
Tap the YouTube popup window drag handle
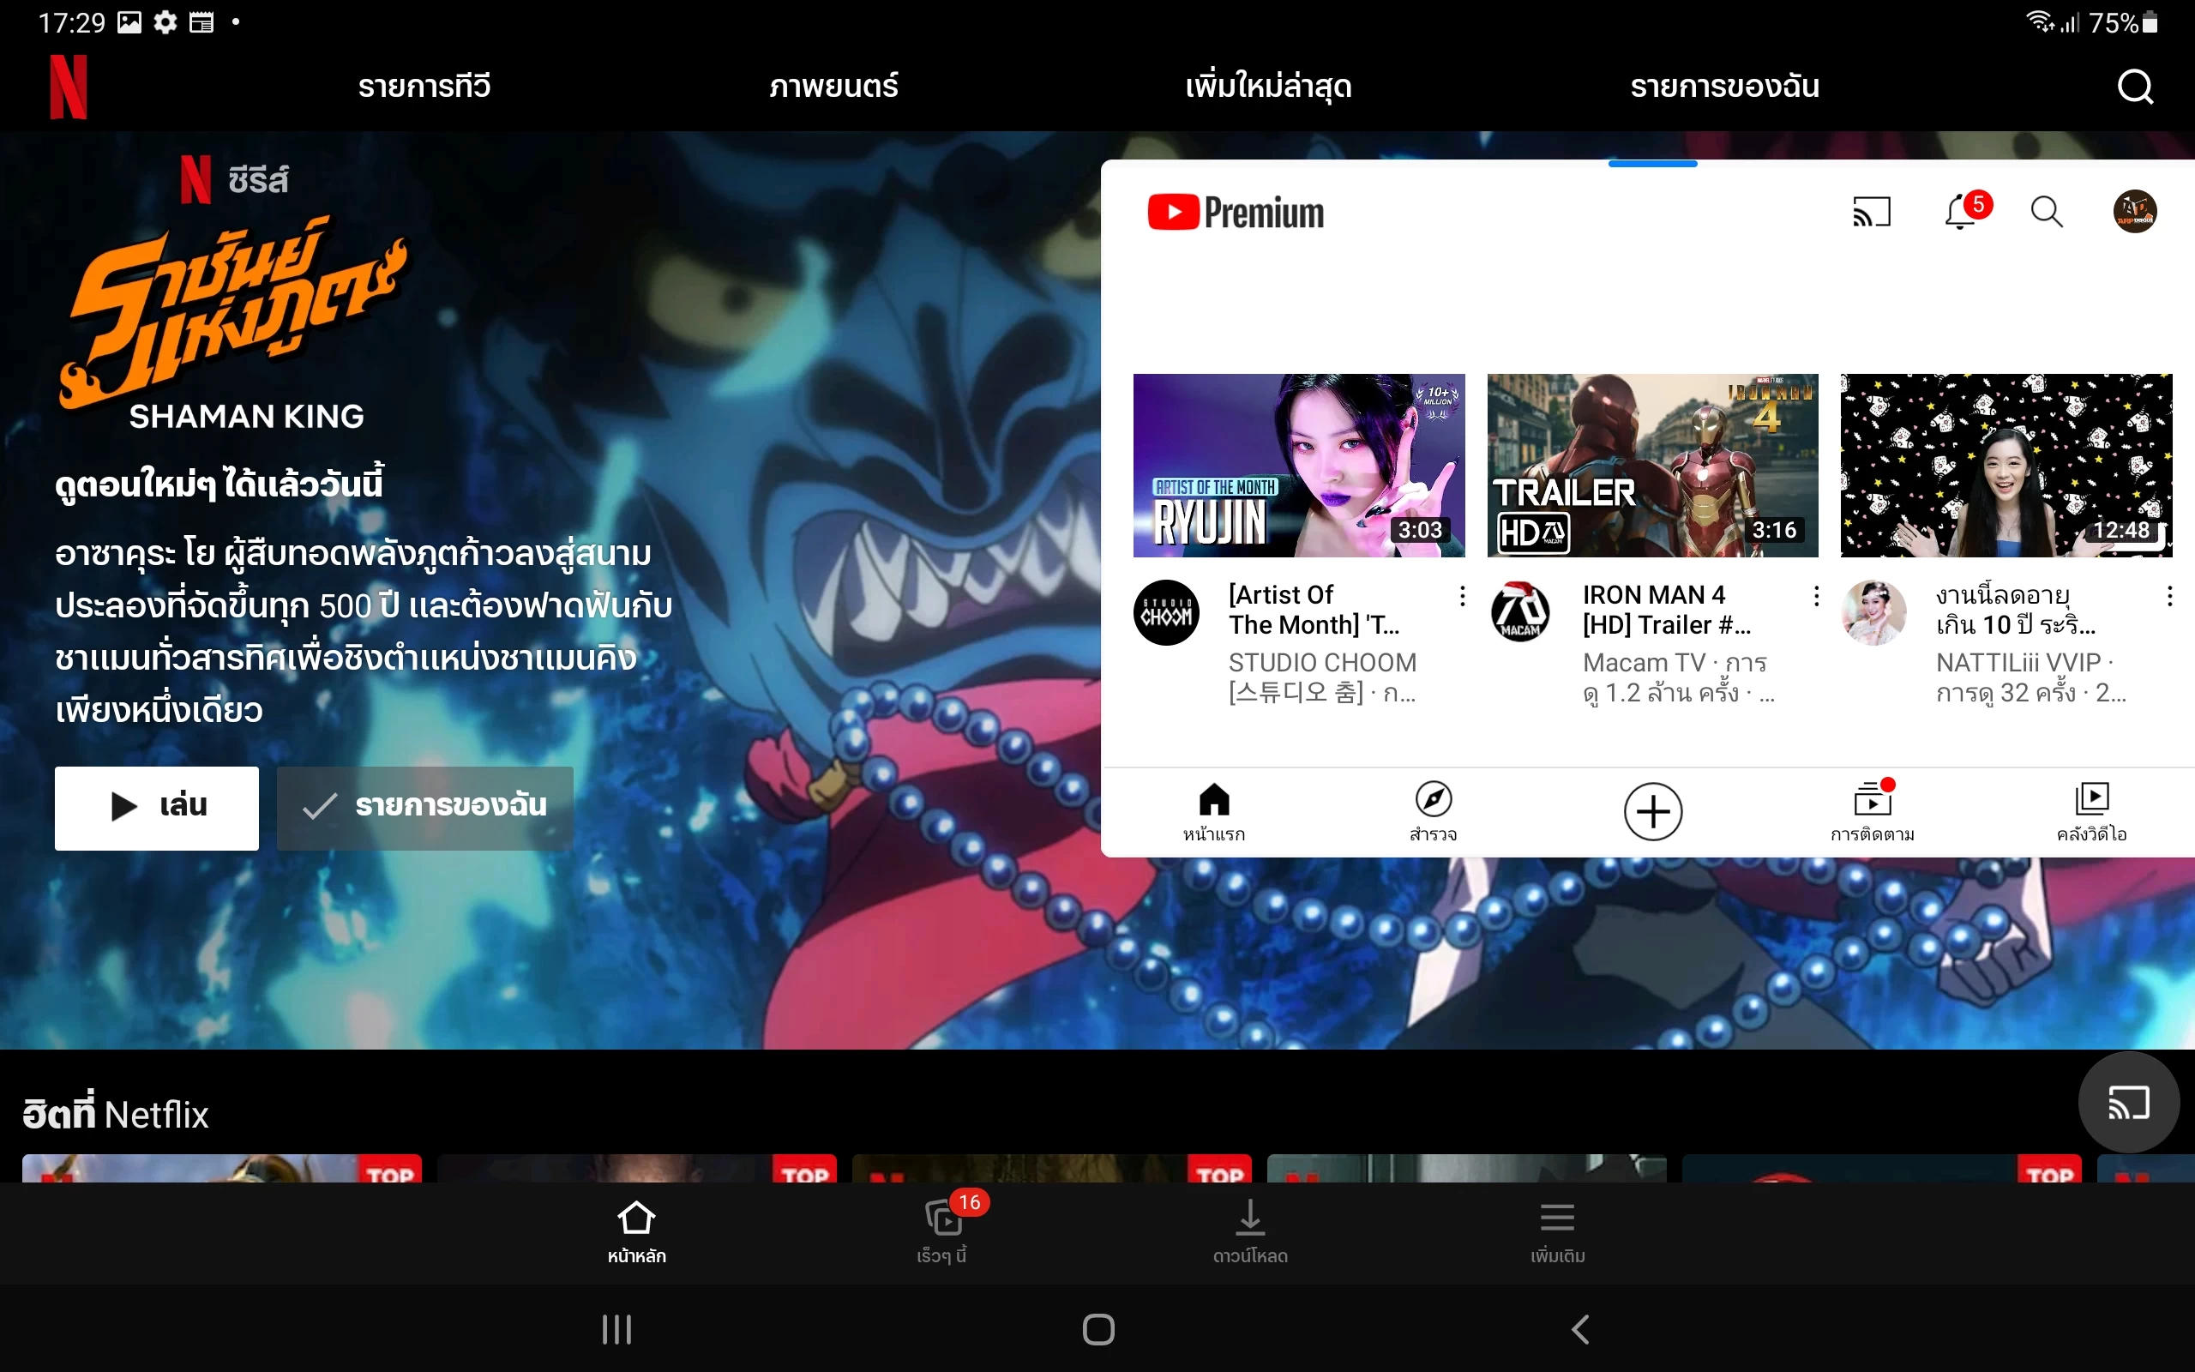coord(1652,165)
